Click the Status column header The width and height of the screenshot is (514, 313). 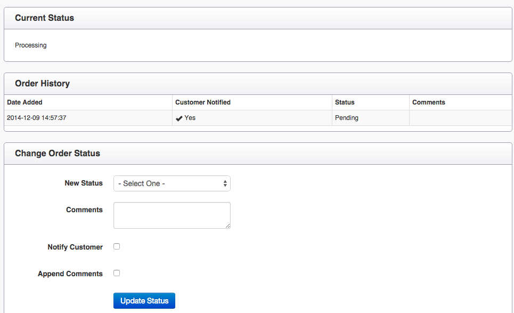(x=345, y=102)
